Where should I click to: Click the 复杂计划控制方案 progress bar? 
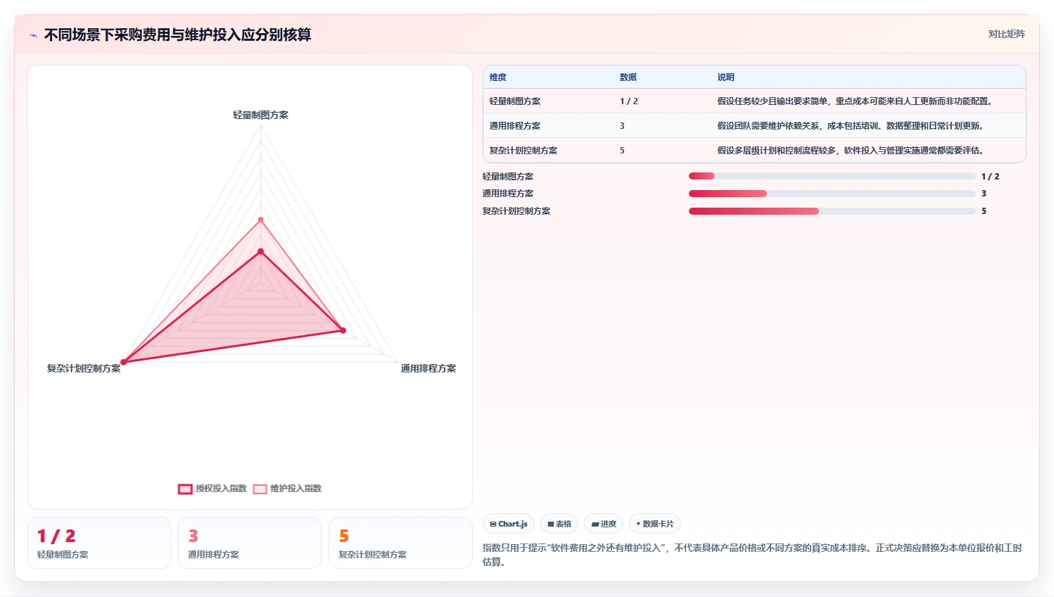[x=832, y=211]
